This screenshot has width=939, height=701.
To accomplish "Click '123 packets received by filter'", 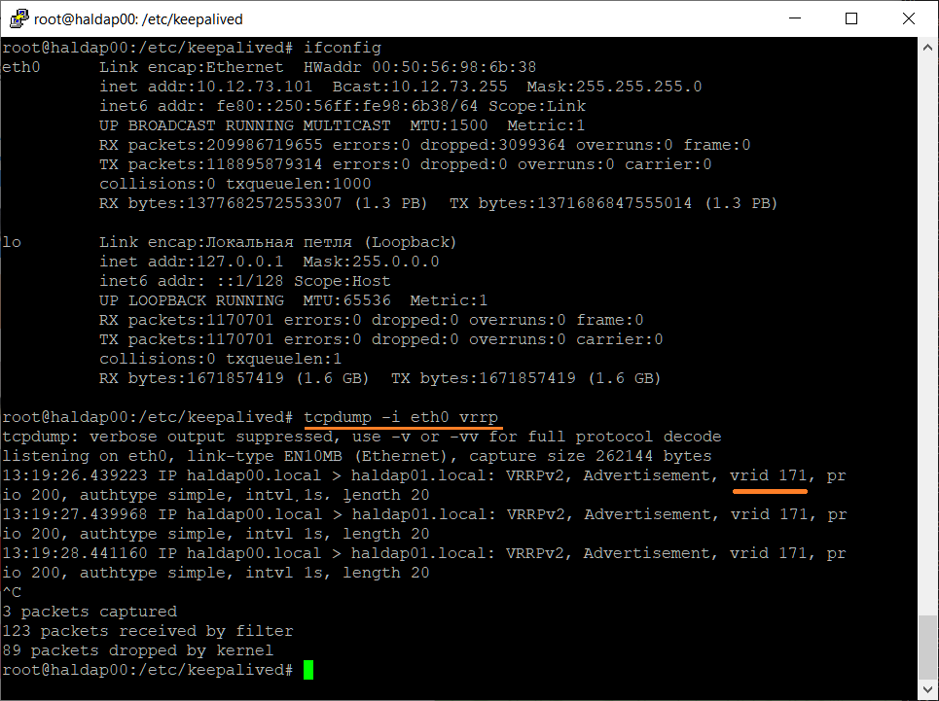I will pyautogui.click(x=148, y=631).
